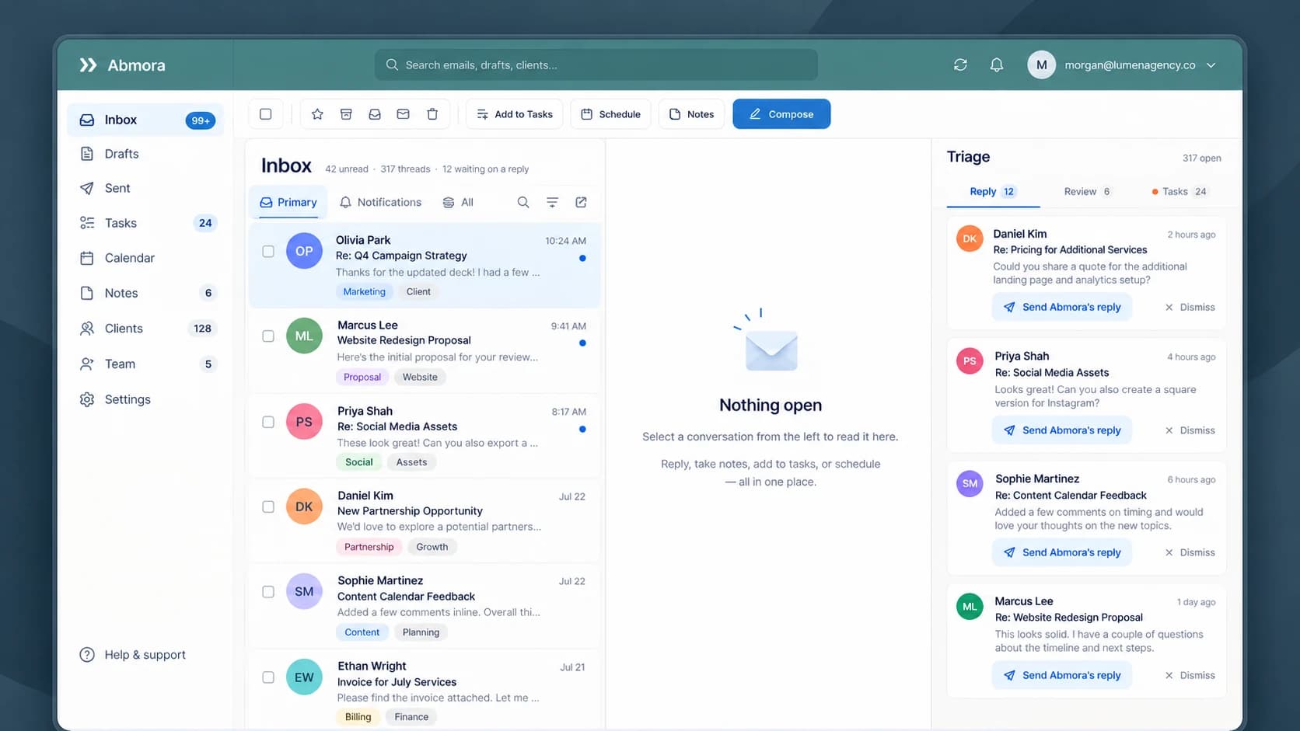The height and width of the screenshot is (731, 1300).
Task: Click the Add to Tasks button
Action: coord(515,114)
